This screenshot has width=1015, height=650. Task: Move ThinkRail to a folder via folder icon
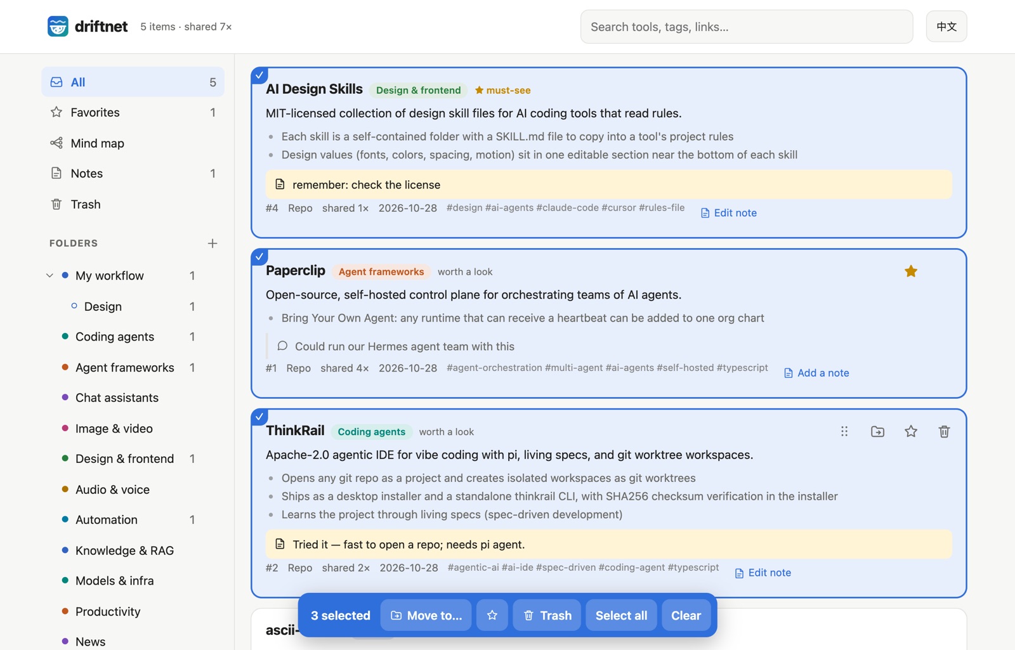(x=877, y=432)
